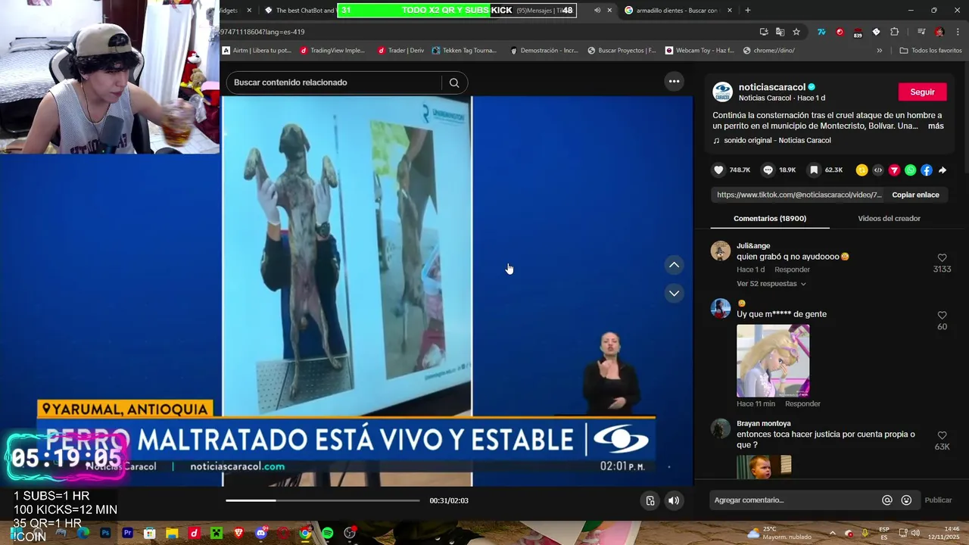Screen dimensions: 969x545
Task: Open the 'Airtm' bookmark
Action: pos(257,51)
